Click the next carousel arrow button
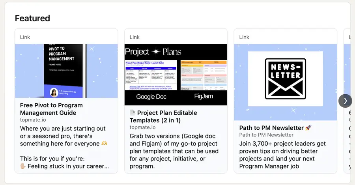355x185 pixels. pos(345,101)
